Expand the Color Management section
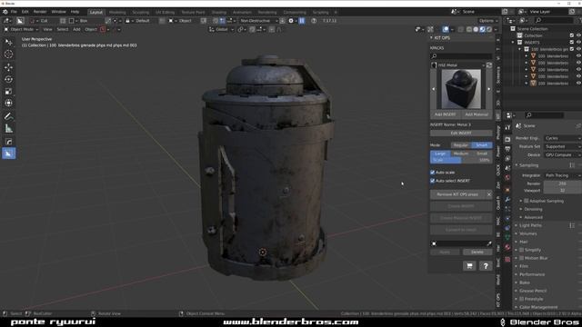This screenshot has width=582, height=327. tap(538, 307)
